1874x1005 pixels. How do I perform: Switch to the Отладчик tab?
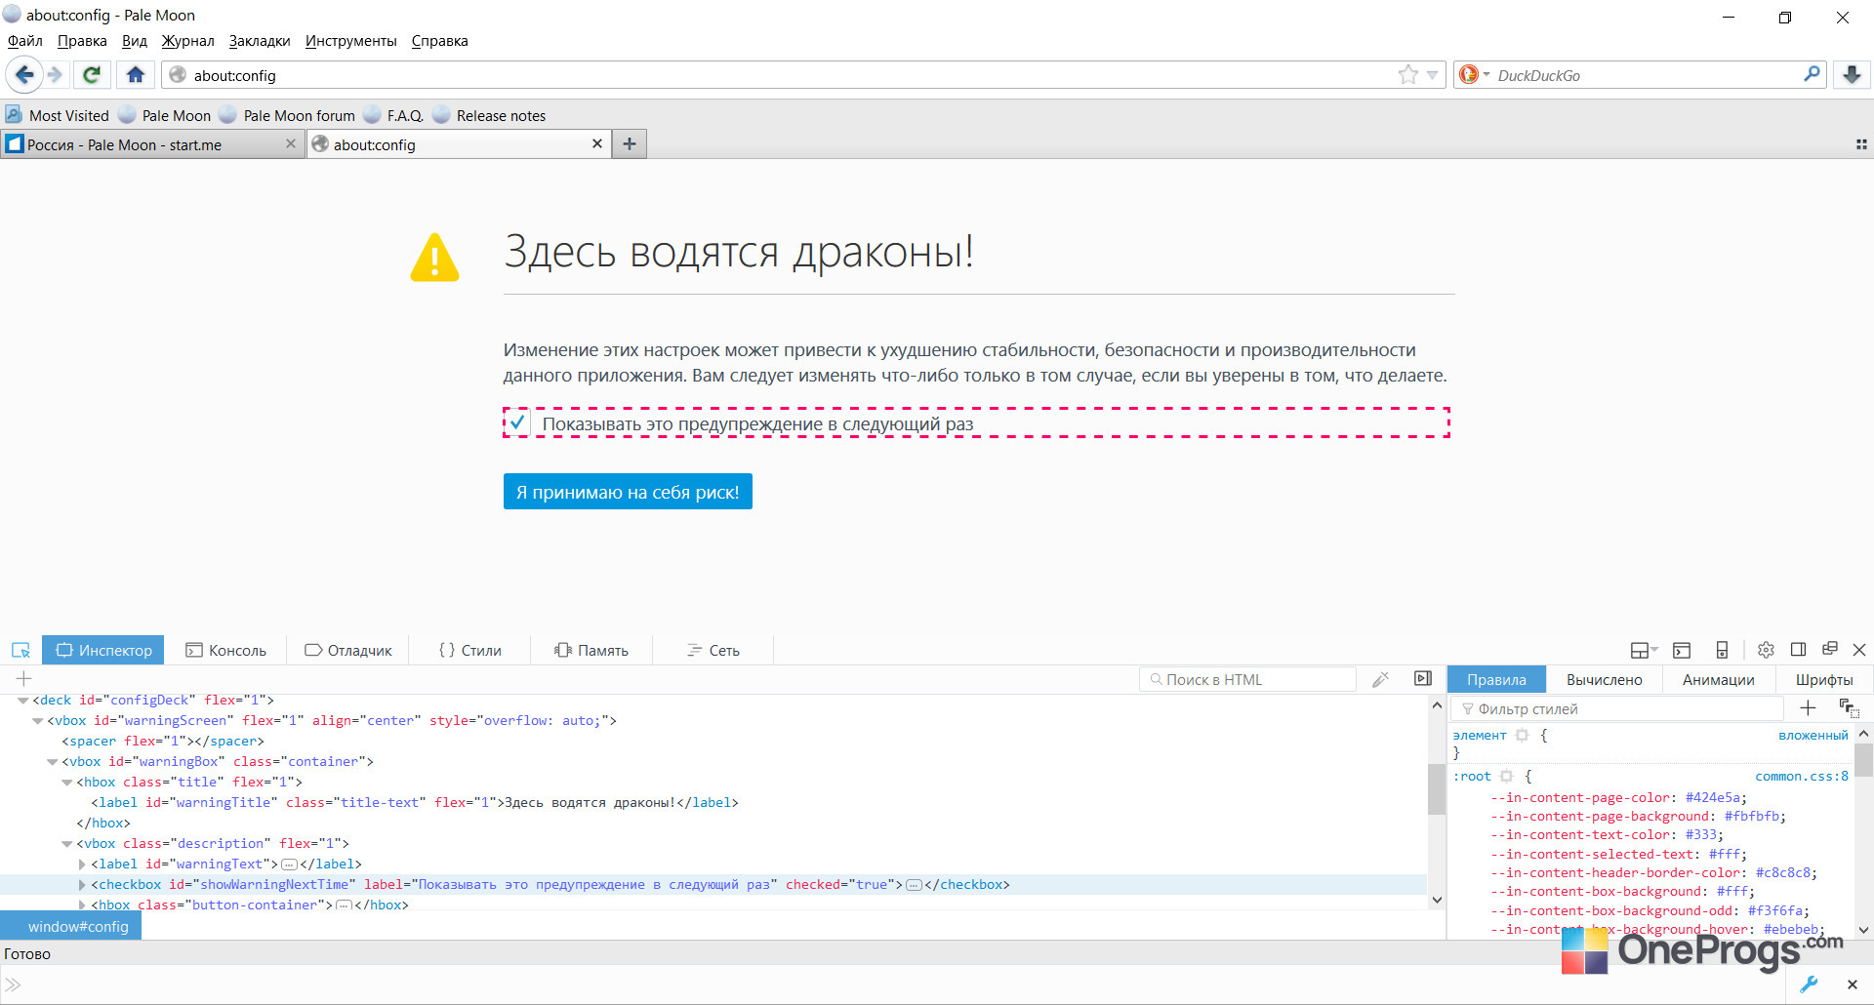(347, 651)
